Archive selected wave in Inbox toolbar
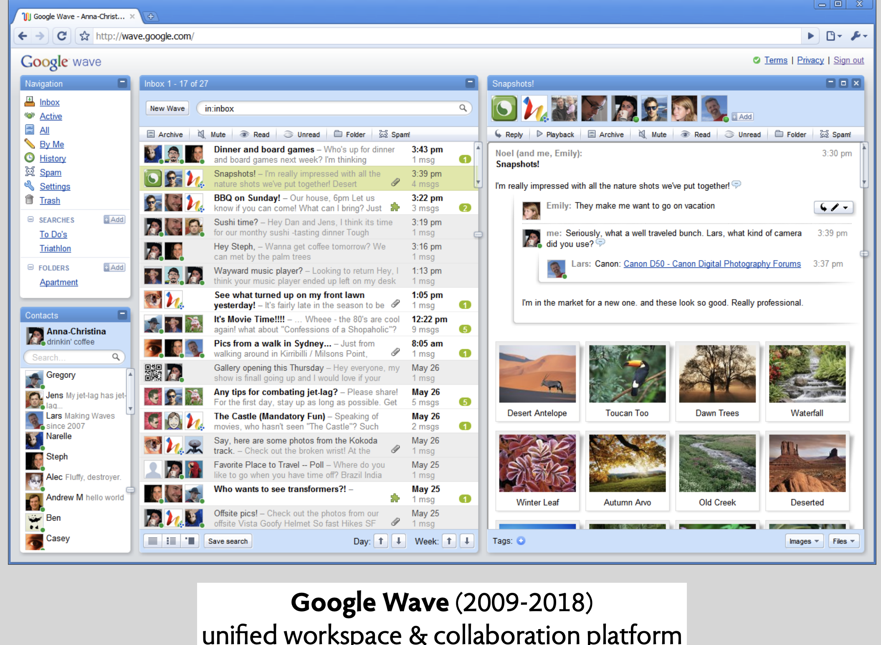881x645 pixels. coord(165,134)
